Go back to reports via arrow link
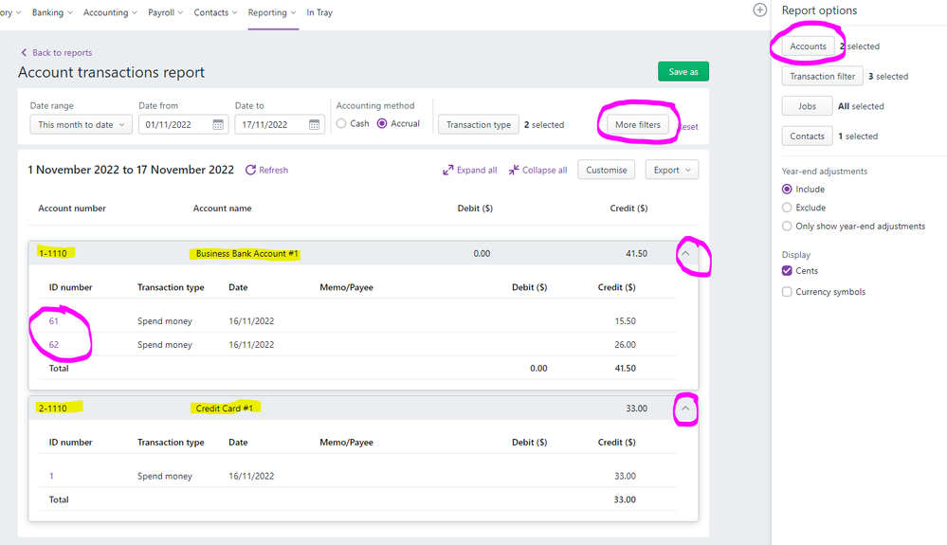The height and width of the screenshot is (545, 947). pyautogui.click(x=56, y=53)
